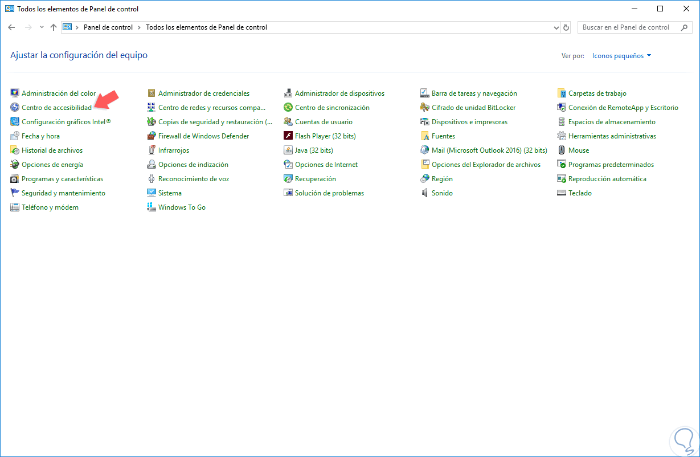
Task: Click Panel de control in breadcrumb
Action: point(108,27)
